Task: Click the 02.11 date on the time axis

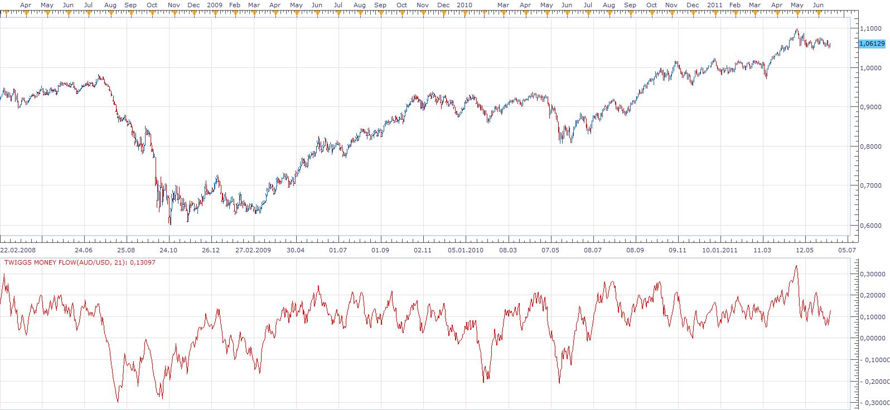Action: click(x=423, y=250)
